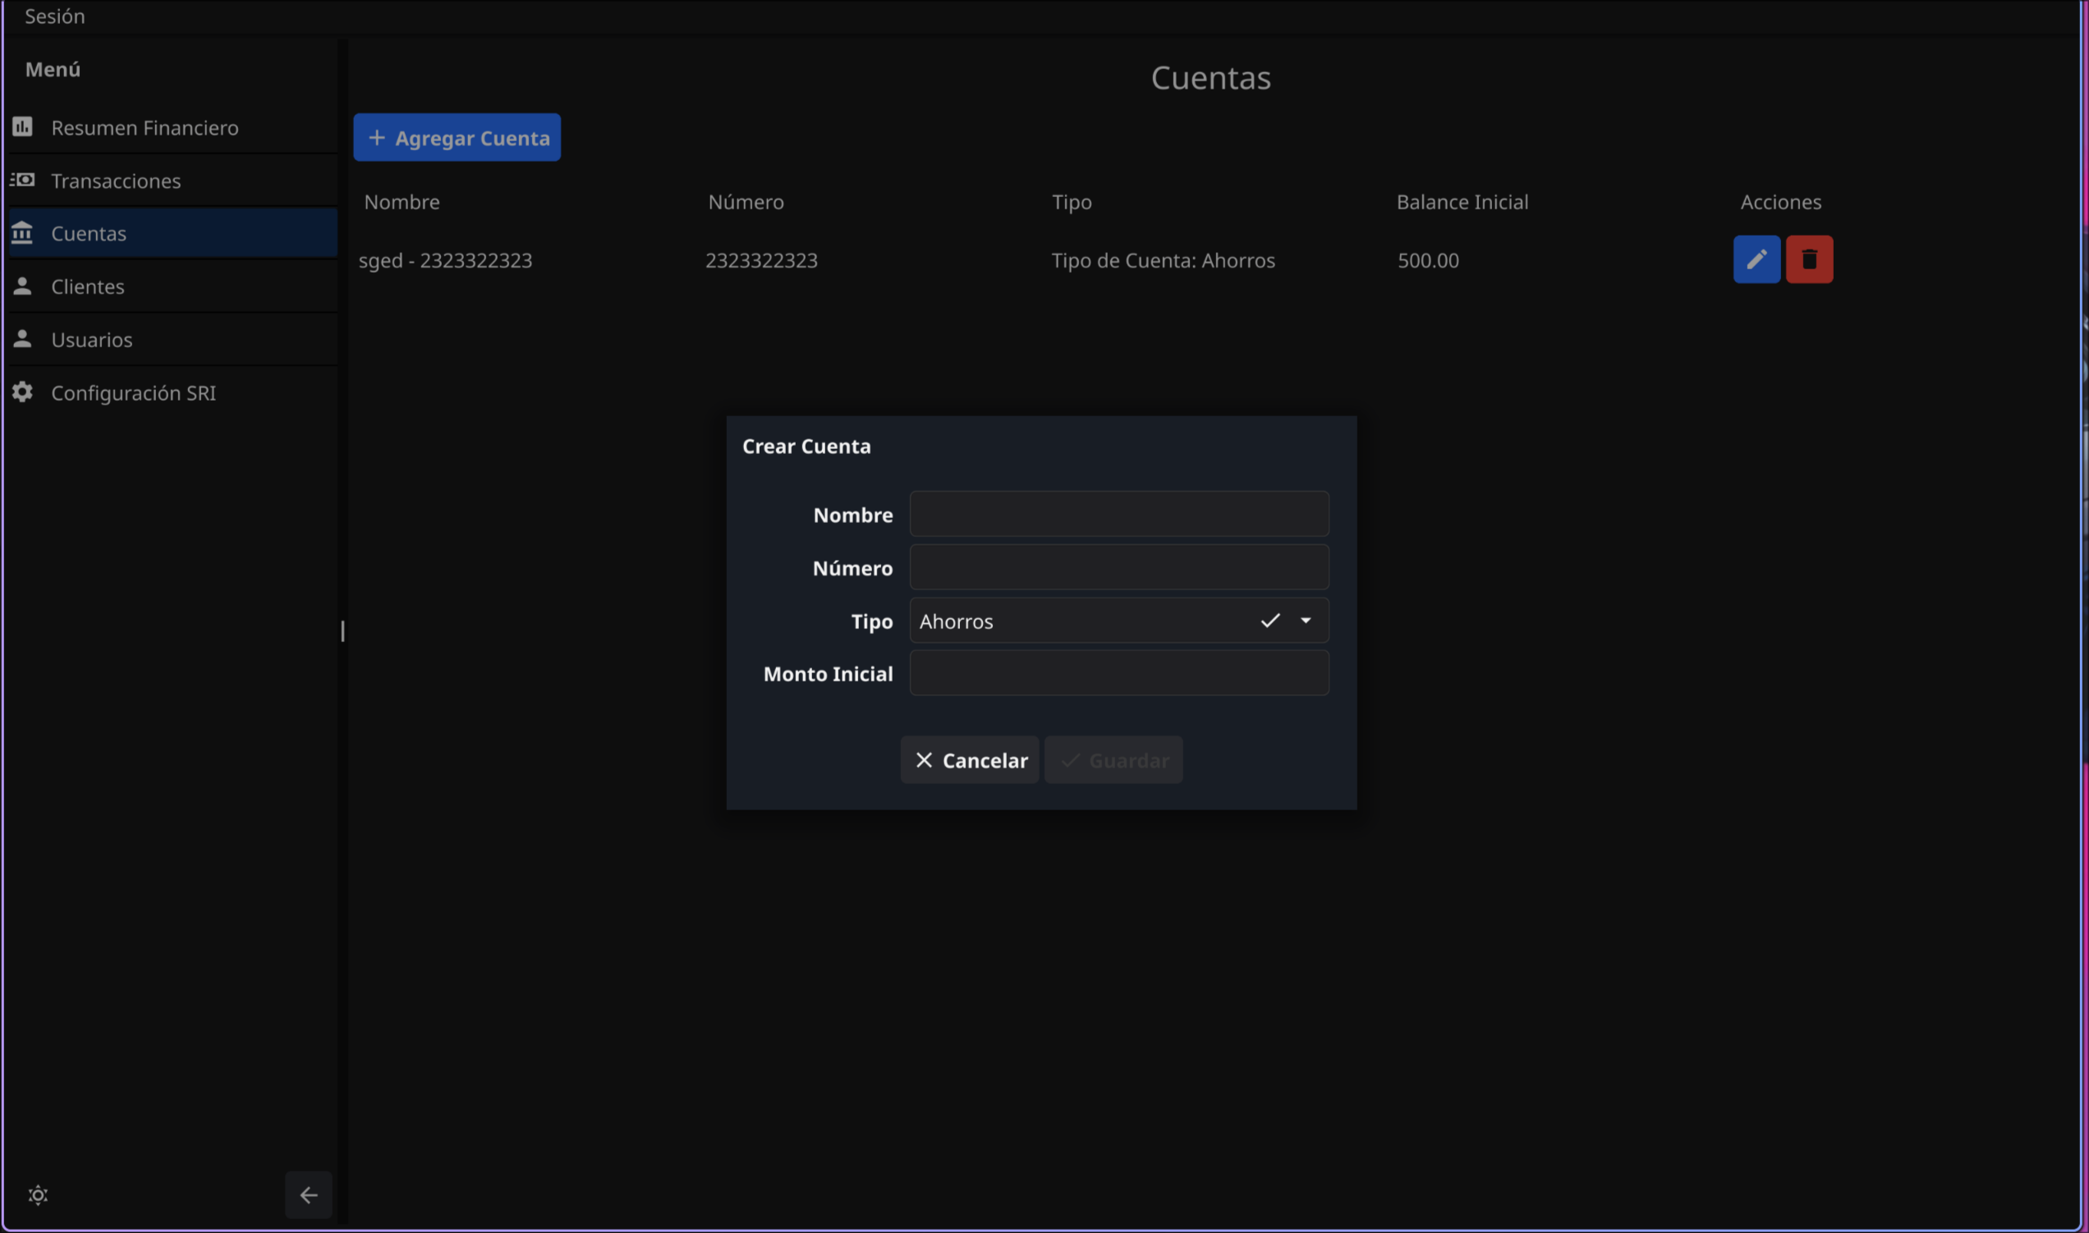Collapse sidebar with the back arrow button
The image size is (2089, 1233).
[308, 1194]
